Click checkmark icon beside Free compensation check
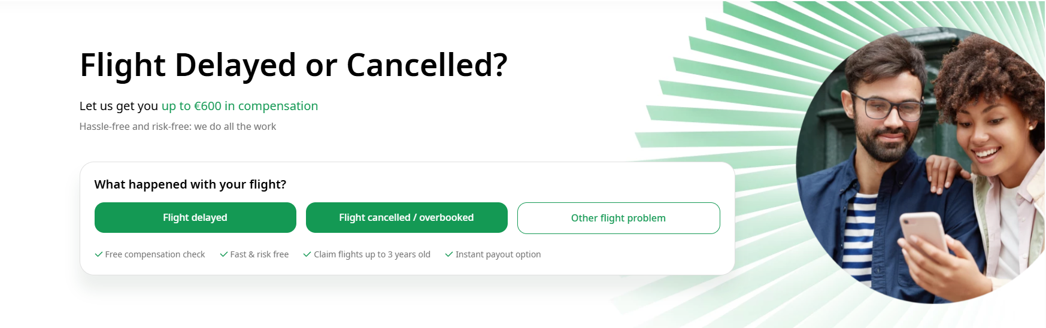The height and width of the screenshot is (328, 1046). (x=99, y=254)
